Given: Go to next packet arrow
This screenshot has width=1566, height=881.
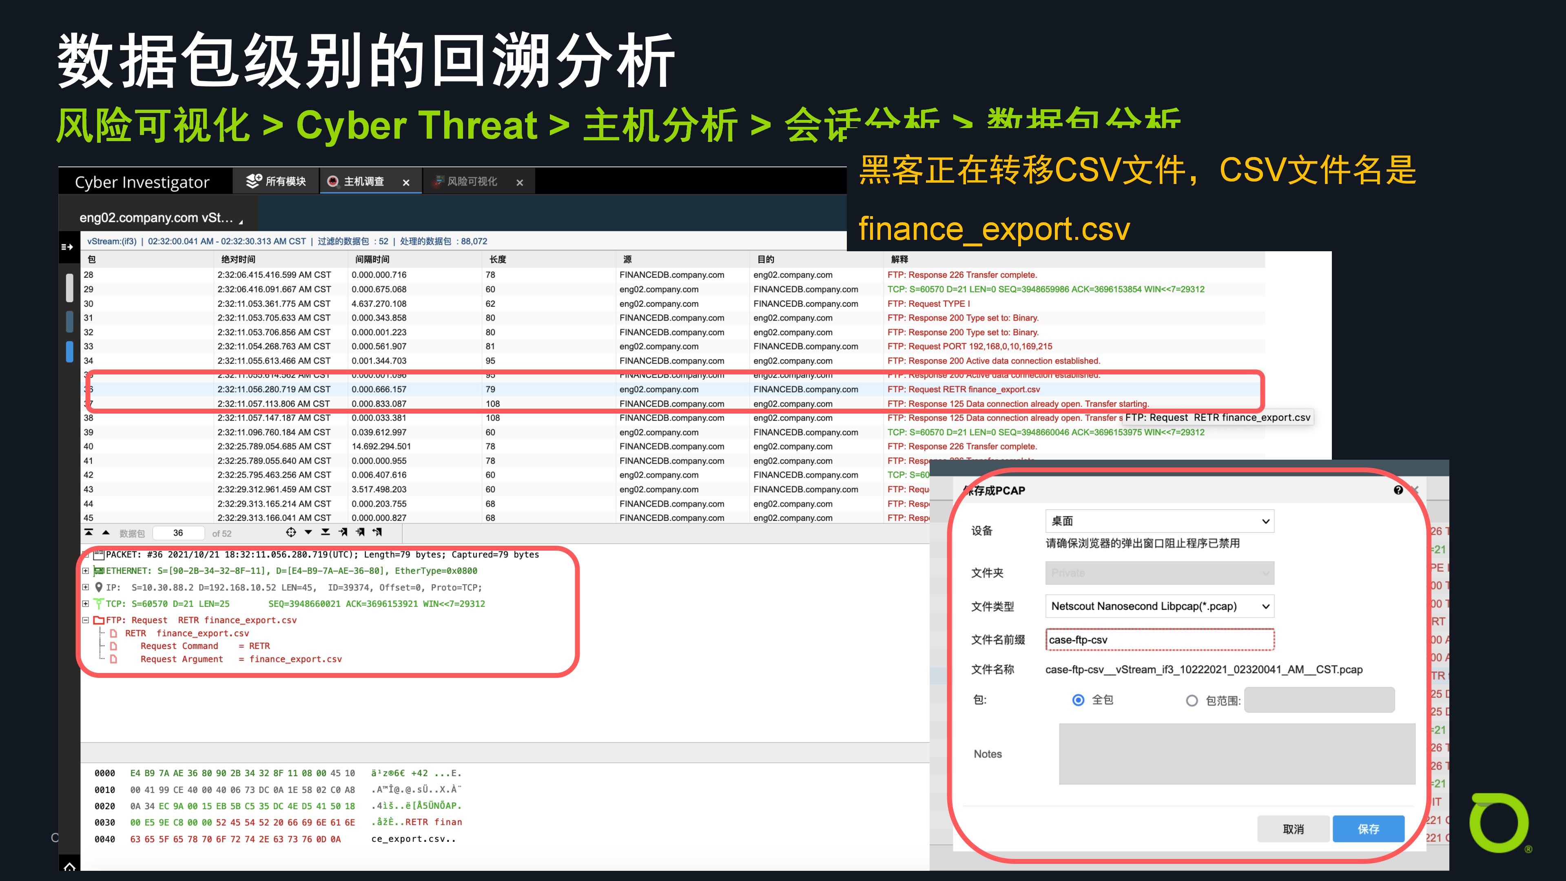Looking at the screenshot, I should (x=308, y=533).
